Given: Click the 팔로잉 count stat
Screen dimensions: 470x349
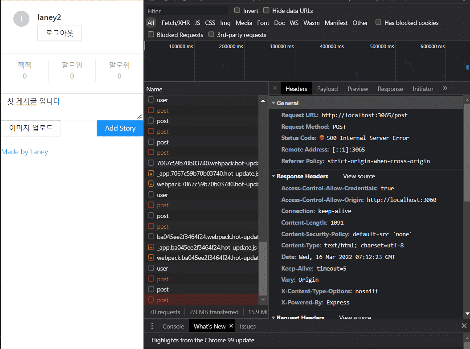Looking at the screenshot, I should click(x=72, y=70).
